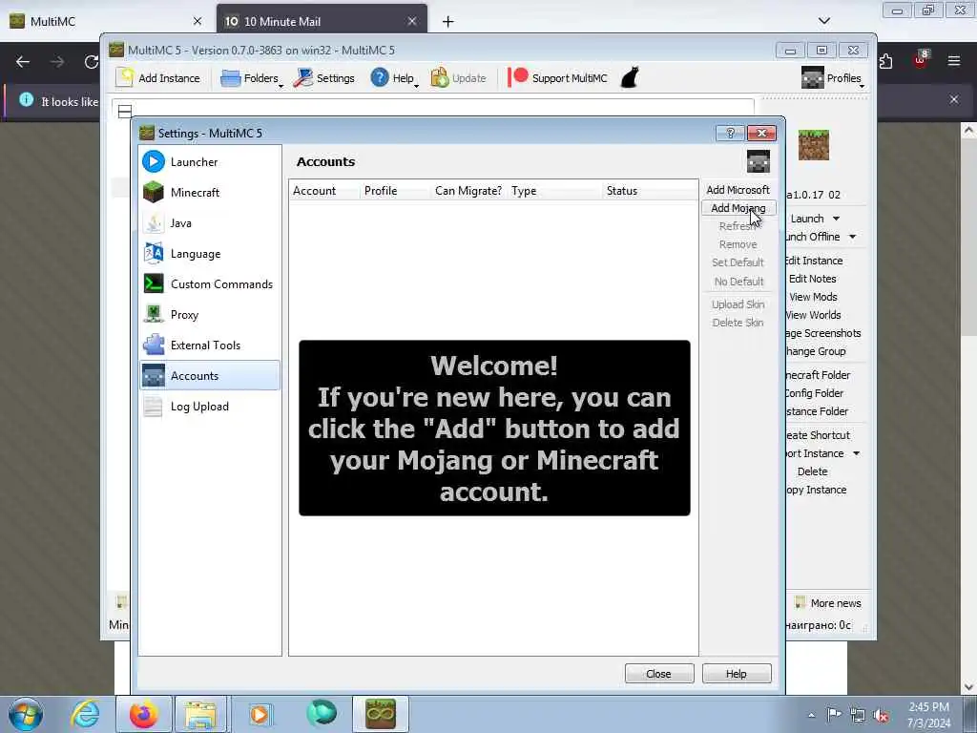Open the browser hamburger menu

tap(954, 61)
